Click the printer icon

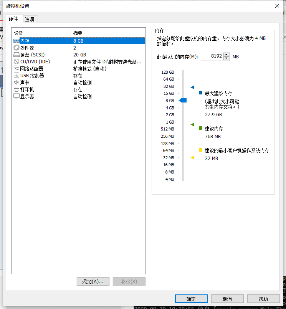click(17, 89)
